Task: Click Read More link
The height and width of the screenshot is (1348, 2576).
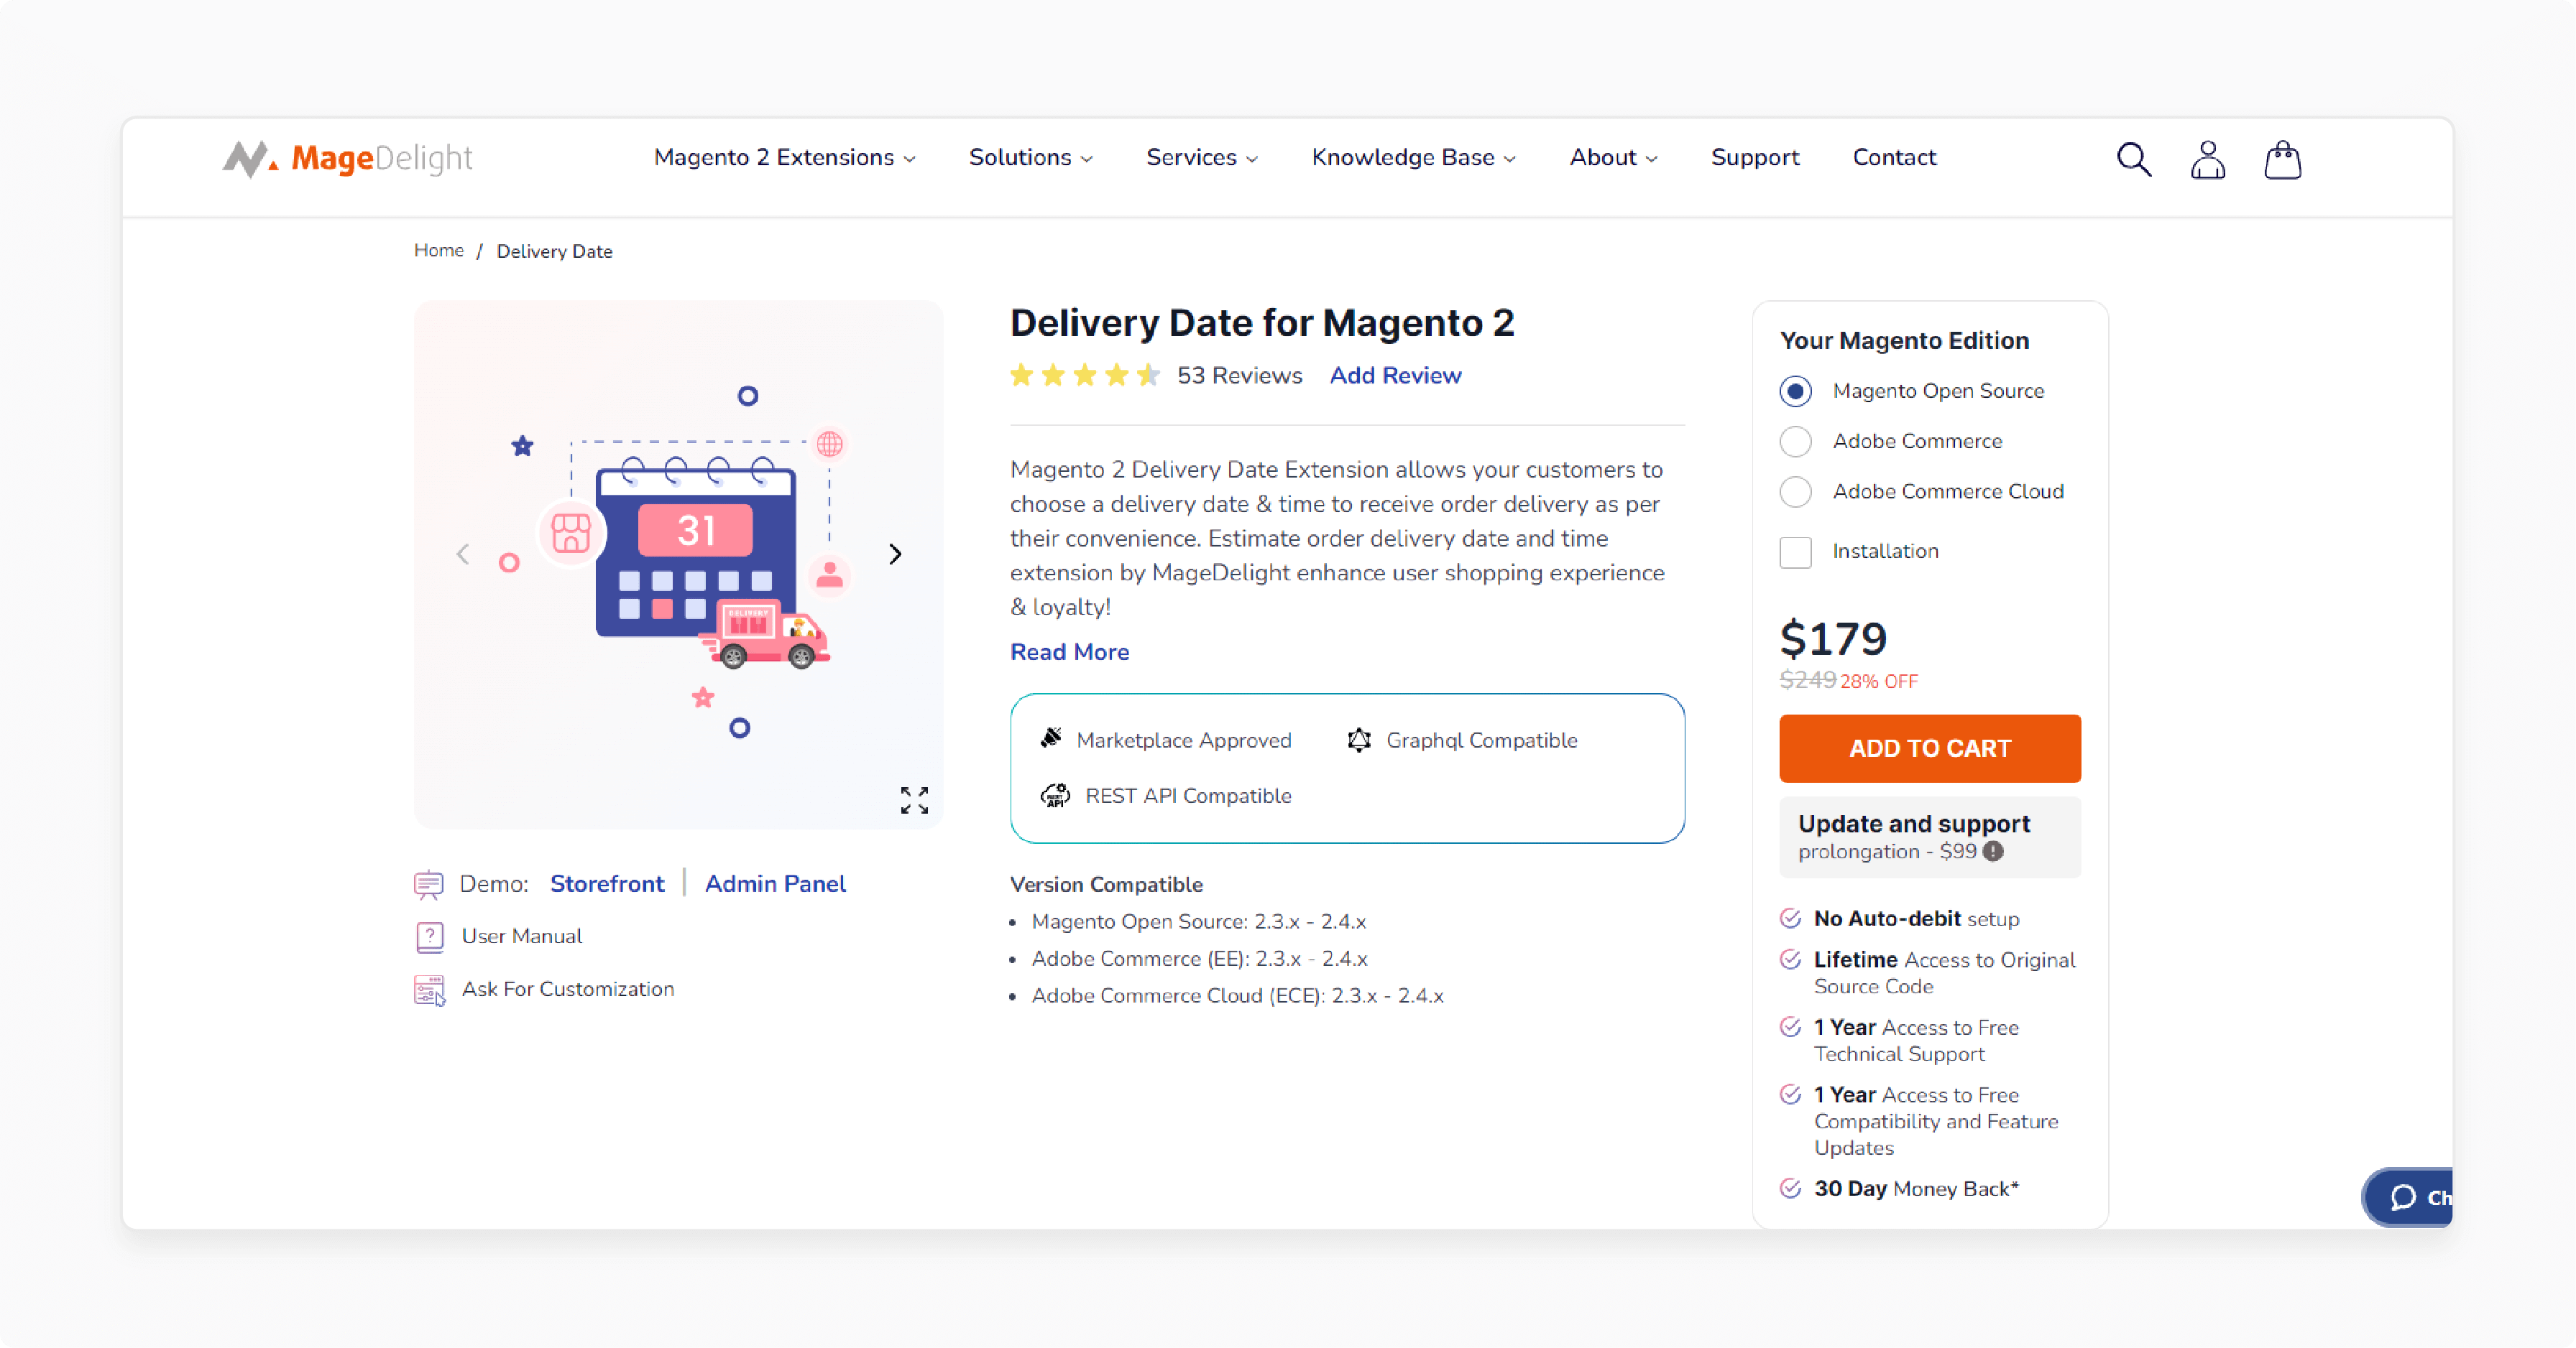Action: [x=1069, y=651]
